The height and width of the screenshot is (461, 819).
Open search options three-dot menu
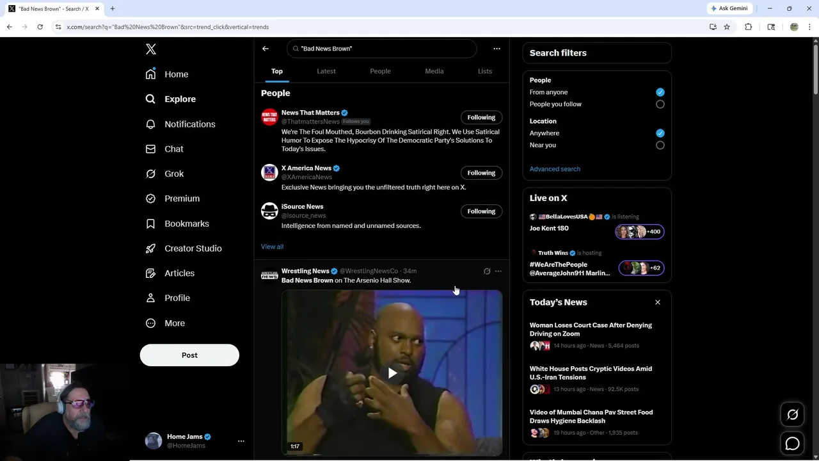click(x=497, y=49)
